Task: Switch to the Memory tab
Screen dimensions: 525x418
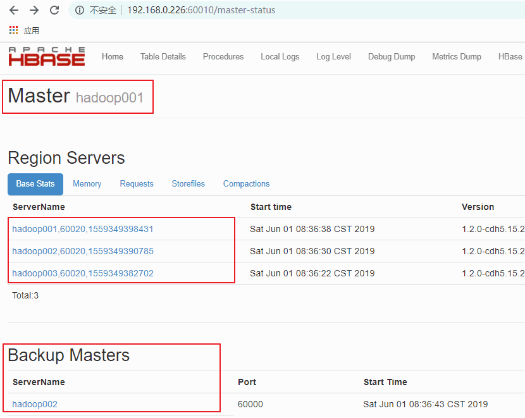Action: [x=87, y=184]
